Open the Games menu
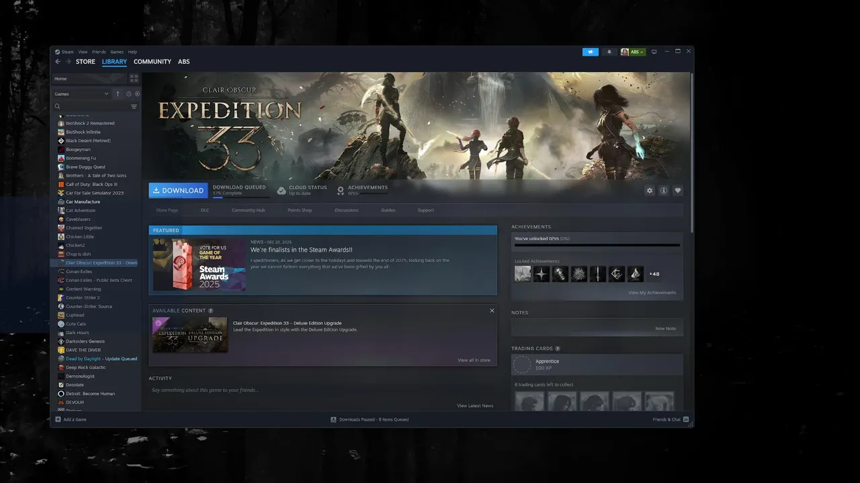The image size is (860, 483). (117, 52)
